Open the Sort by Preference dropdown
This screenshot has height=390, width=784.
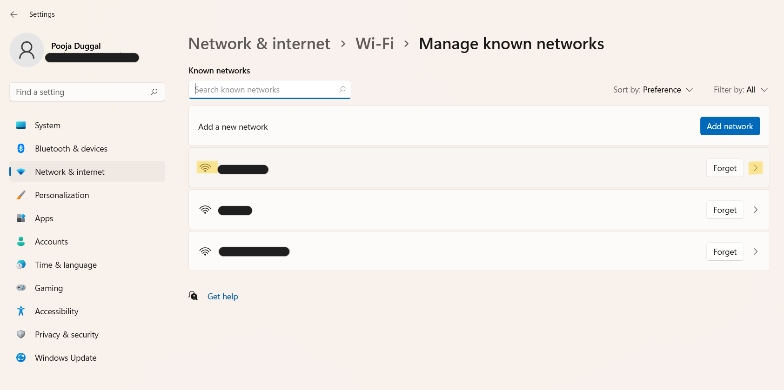pos(653,90)
